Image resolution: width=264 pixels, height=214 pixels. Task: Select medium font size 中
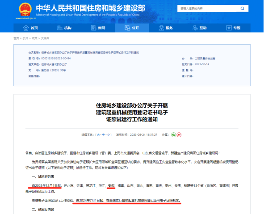[x=103, y=134]
